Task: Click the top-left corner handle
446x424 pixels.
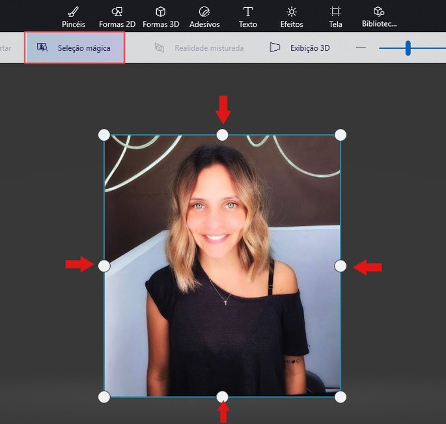Action: (104, 135)
